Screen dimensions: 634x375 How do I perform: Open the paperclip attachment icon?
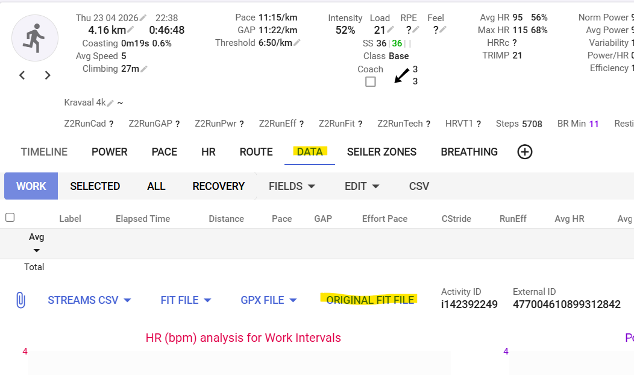tap(20, 300)
